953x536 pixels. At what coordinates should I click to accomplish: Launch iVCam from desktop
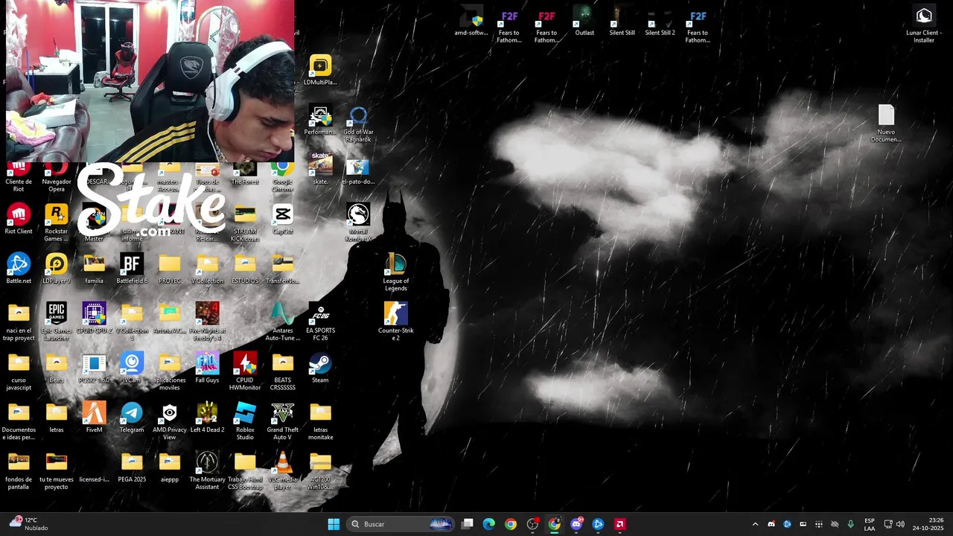(132, 368)
